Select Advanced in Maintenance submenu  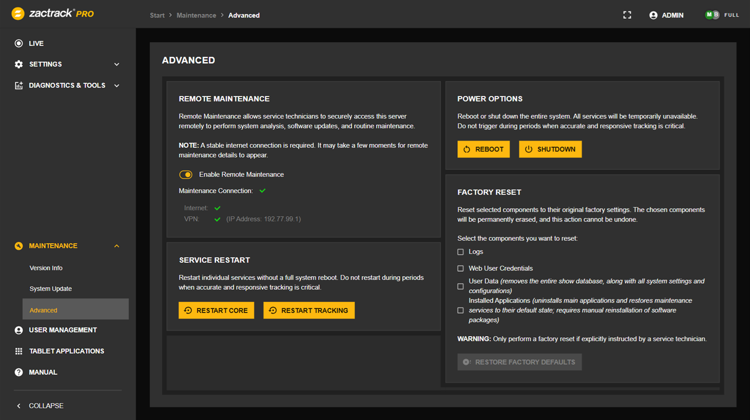76,310
